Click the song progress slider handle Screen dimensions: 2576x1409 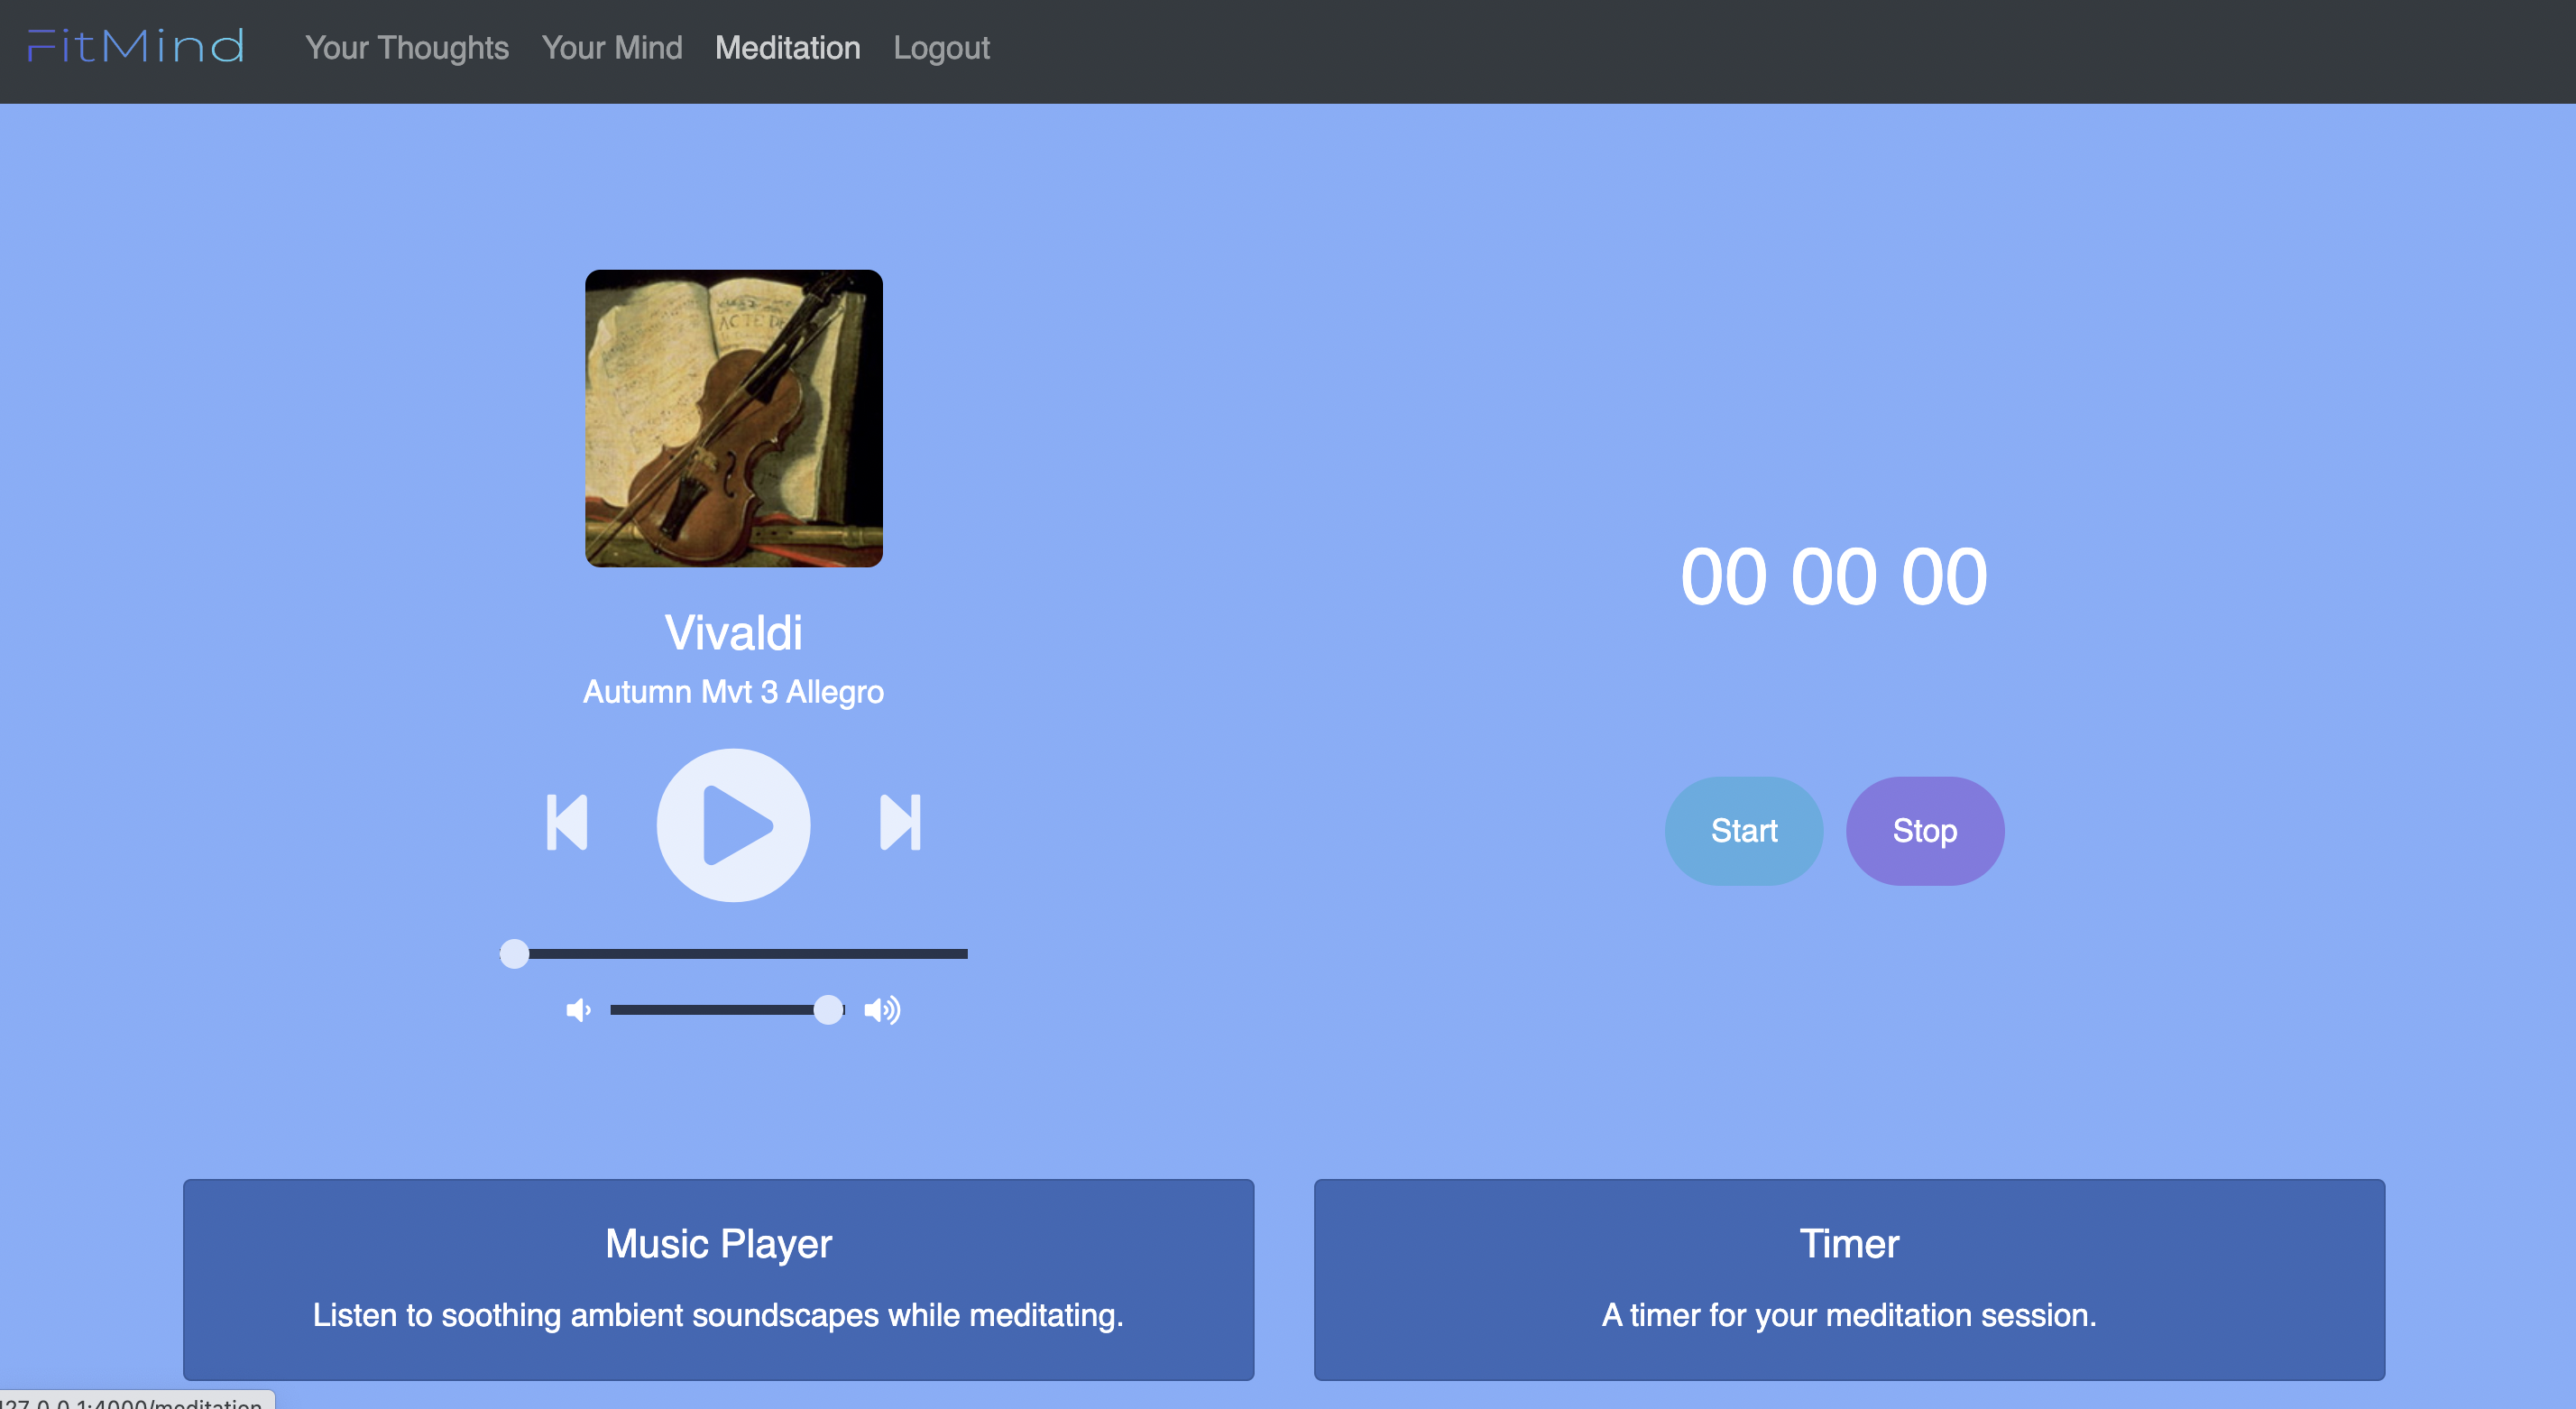click(514, 954)
